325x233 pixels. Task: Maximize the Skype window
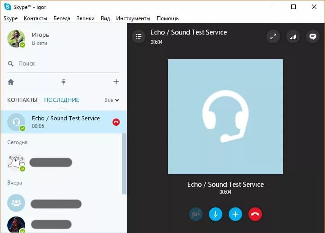point(293,7)
